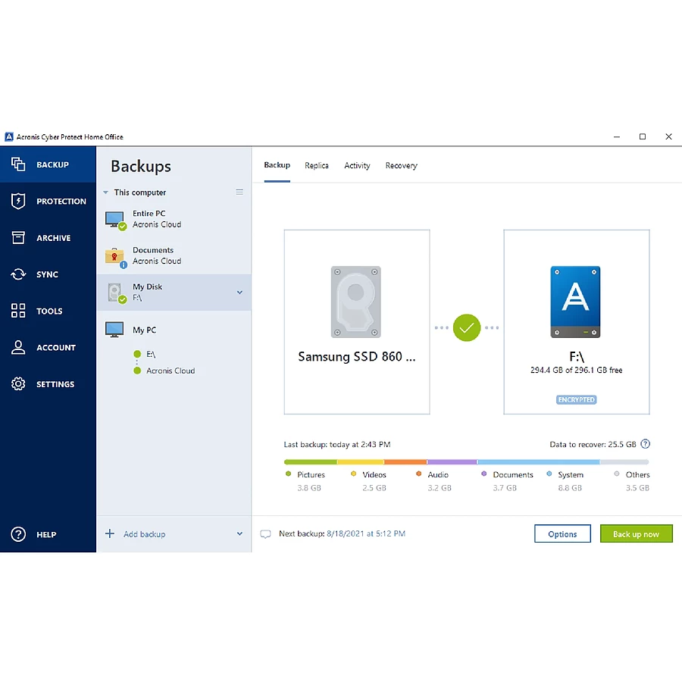This screenshot has height=682, width=682.
Task: Click the Options button
Action: (562, 533)
